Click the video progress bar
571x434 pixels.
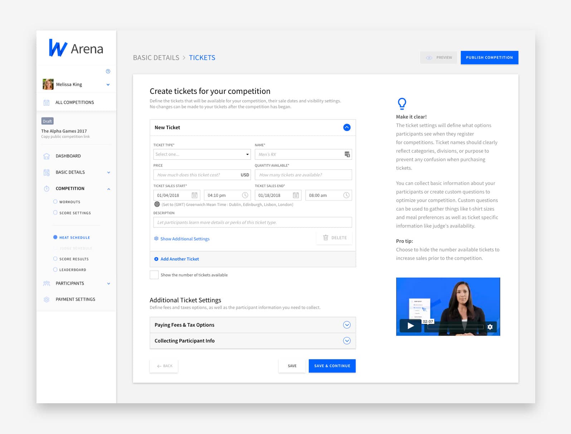pyautogui.click(x=455, y=327)
